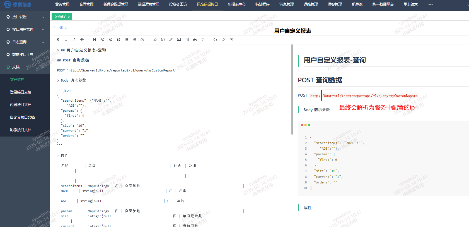Screen dimensions: 469x227
Task: Place cursor after 'Body 请求参数' in editor
Action: coord(86,80)
